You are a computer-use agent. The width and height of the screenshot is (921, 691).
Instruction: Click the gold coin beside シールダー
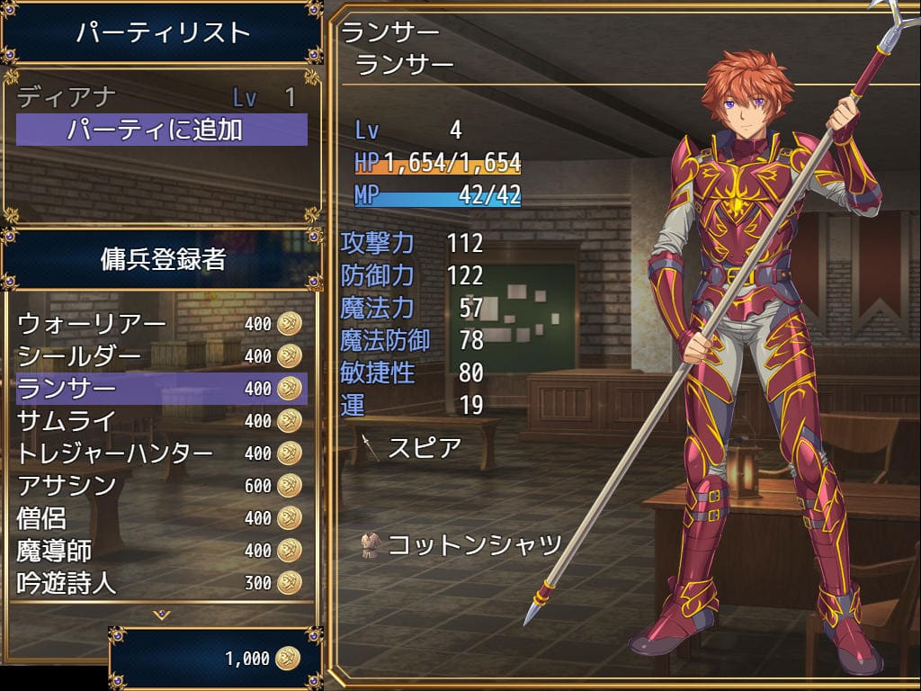(x=290, y=355)
